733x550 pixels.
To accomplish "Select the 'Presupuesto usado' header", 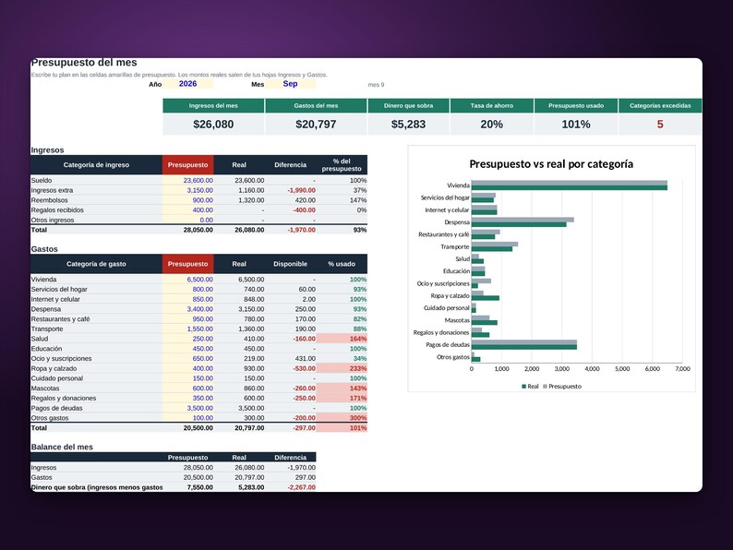I will click(x=576, y=105).
